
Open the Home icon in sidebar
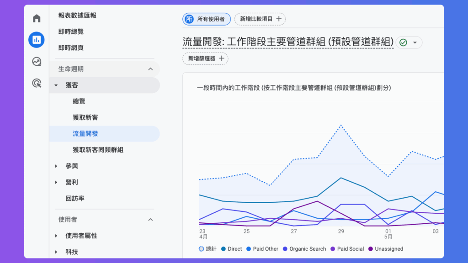(37, 18)
